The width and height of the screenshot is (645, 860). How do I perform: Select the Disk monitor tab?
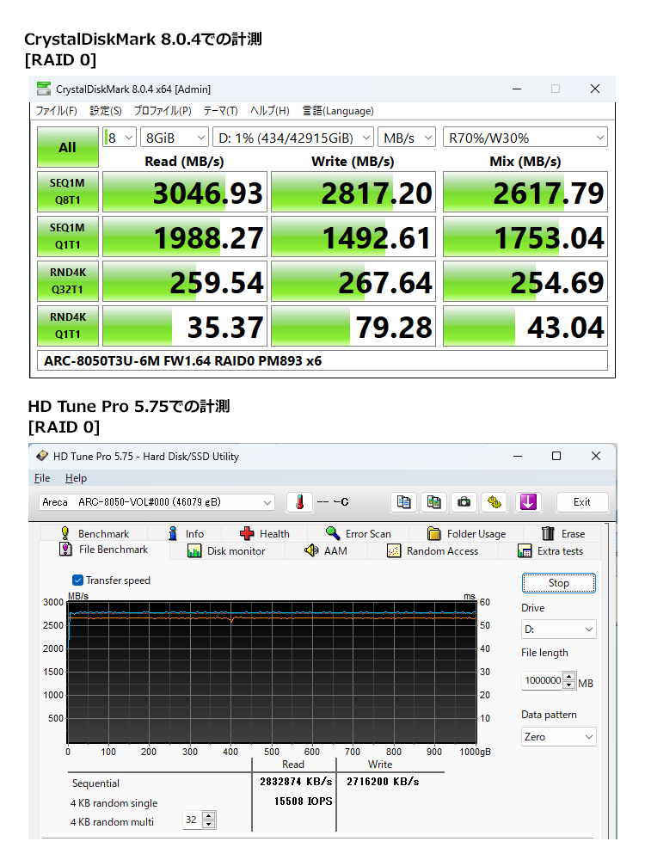pyautogui.click(x=226, y=551)
